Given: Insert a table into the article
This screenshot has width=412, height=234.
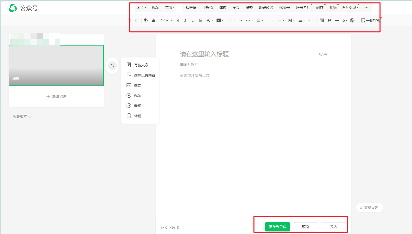Looking at the screenshot, I should click(x=322, y=20).
